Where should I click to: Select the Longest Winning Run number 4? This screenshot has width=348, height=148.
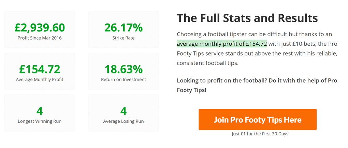(x=40, y=111)
